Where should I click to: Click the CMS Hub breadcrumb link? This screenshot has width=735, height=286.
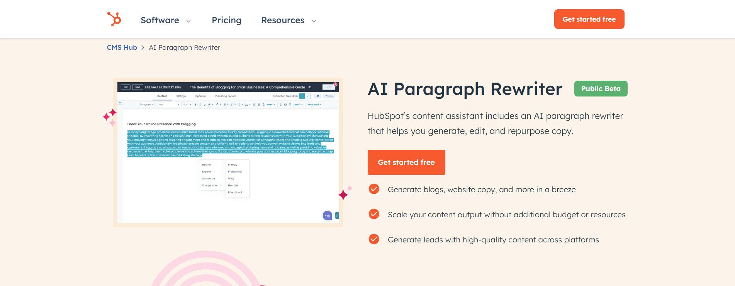122,47
